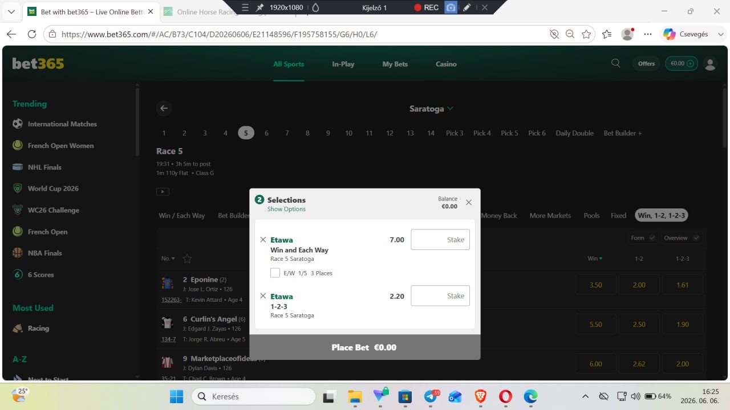Click the favourite star in the runners header
The image size is (730, 410).
187,259
